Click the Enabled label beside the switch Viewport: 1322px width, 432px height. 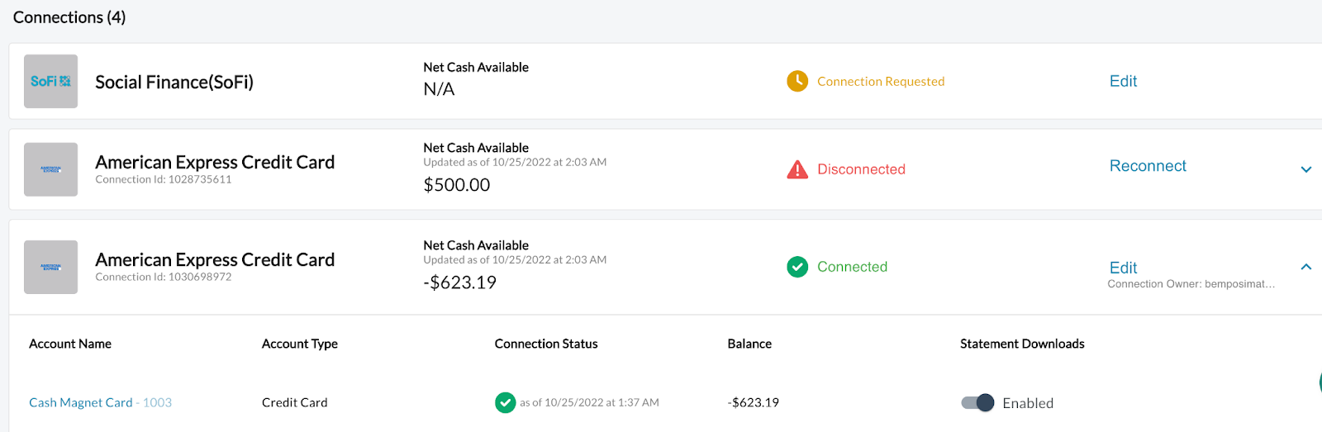pyautogui.click(x=1028, y=403)
